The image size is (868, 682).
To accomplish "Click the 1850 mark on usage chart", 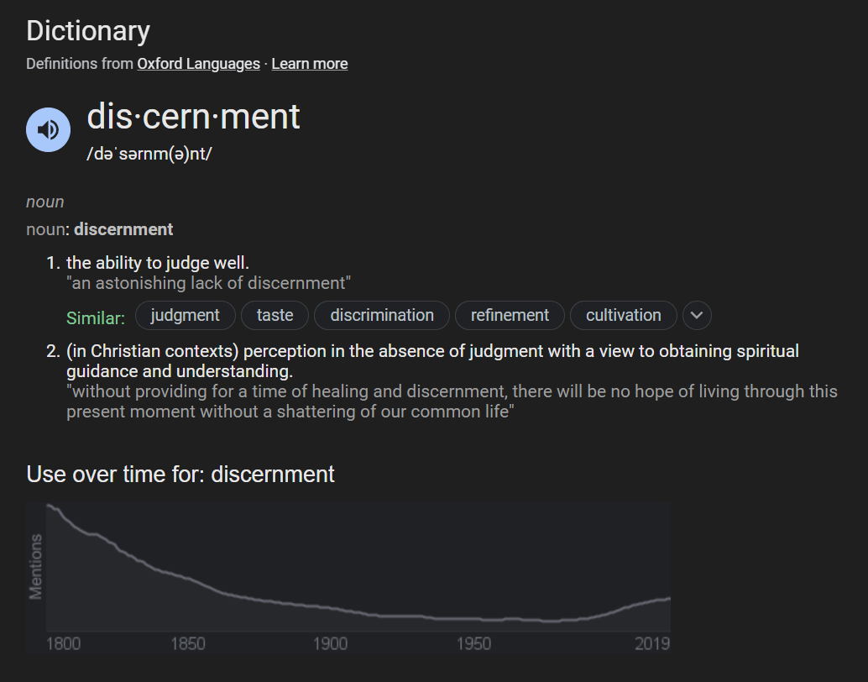I will click(x=188, y=644).
